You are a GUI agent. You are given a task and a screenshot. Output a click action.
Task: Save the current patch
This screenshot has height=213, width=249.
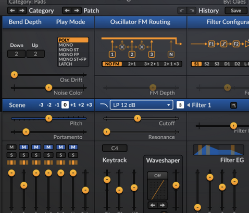tap(236, 10)
